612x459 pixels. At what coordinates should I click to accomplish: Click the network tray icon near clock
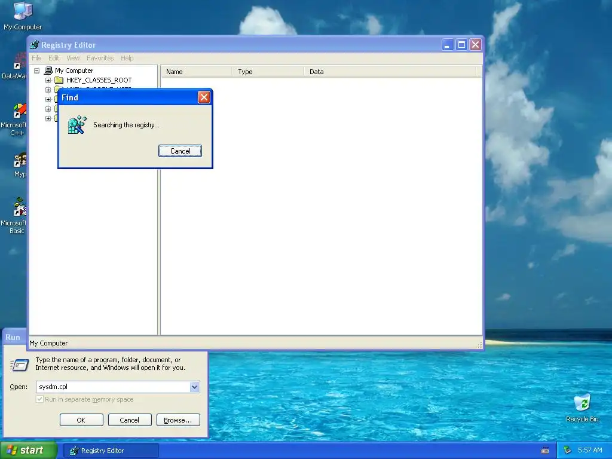568,451
